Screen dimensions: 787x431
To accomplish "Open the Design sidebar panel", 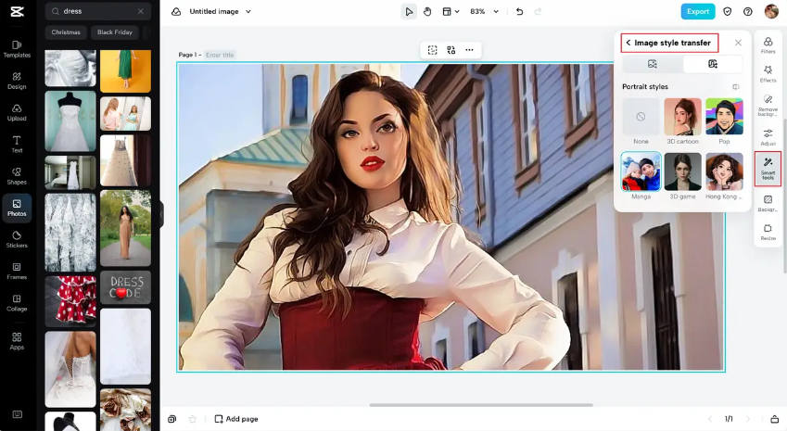I will pyautogui.click(x=17, y=81).
